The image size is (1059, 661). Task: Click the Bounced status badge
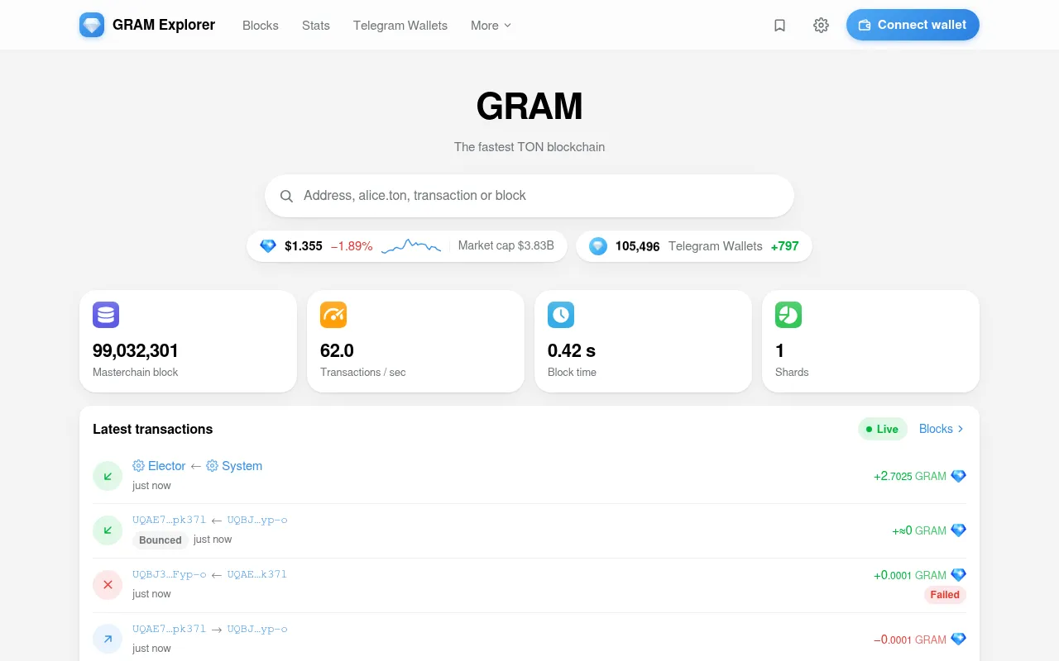pos(161,540)
